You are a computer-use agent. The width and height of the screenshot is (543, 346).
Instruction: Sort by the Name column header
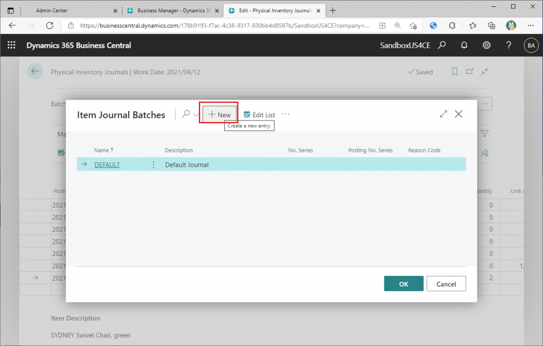point(103,150)
